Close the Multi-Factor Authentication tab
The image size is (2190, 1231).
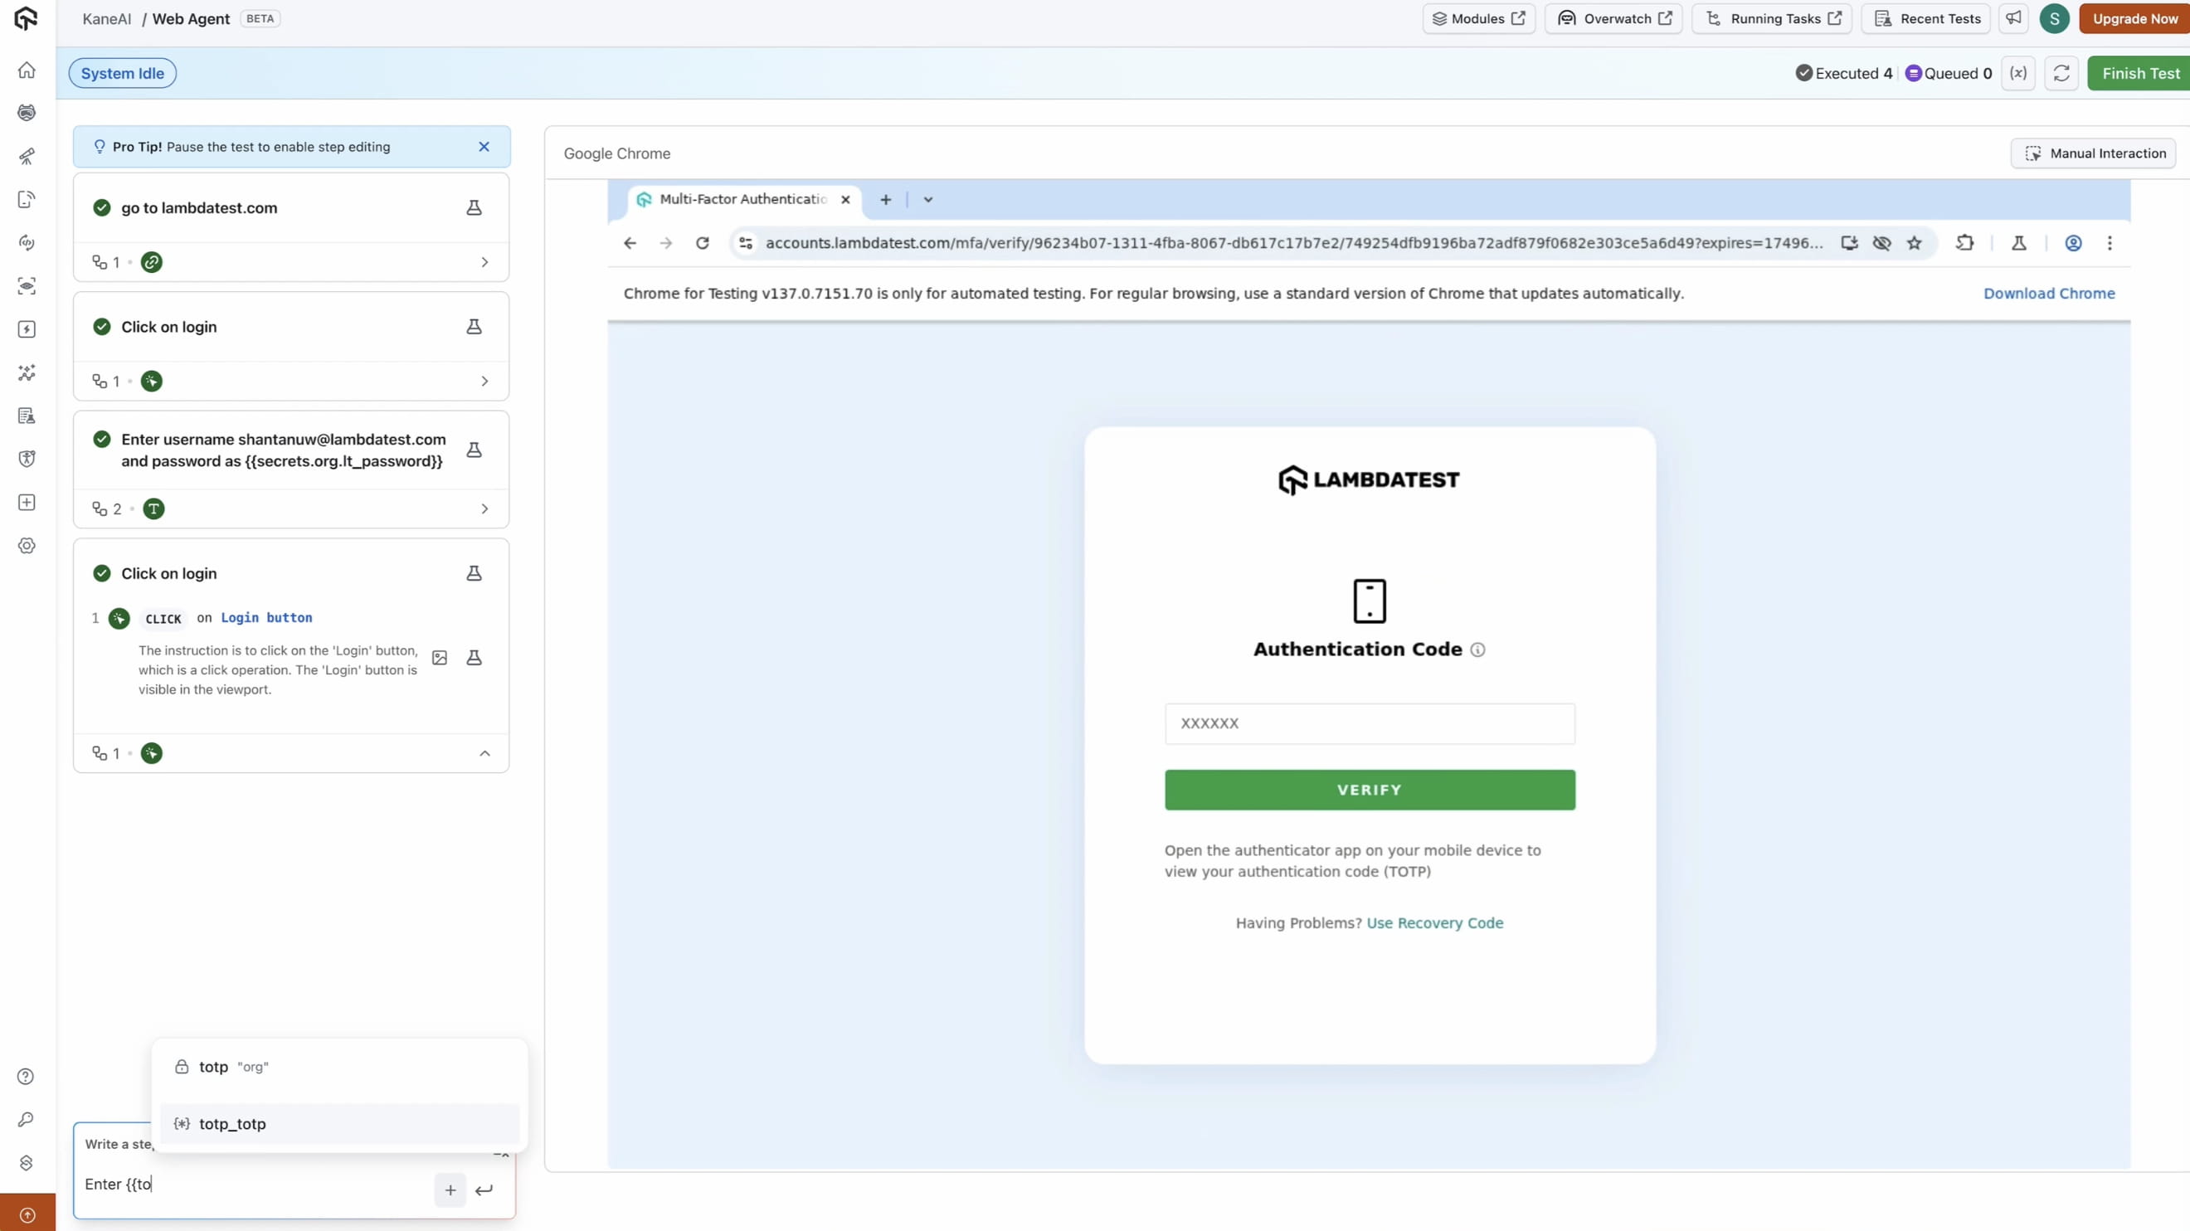(845, 199)
